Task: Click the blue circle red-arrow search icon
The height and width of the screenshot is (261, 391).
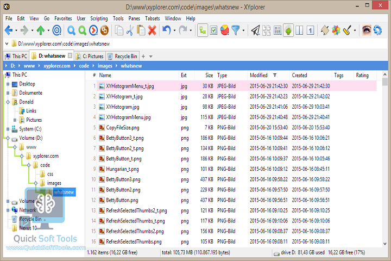Action: pyautogui.click(x=93, y=30)
